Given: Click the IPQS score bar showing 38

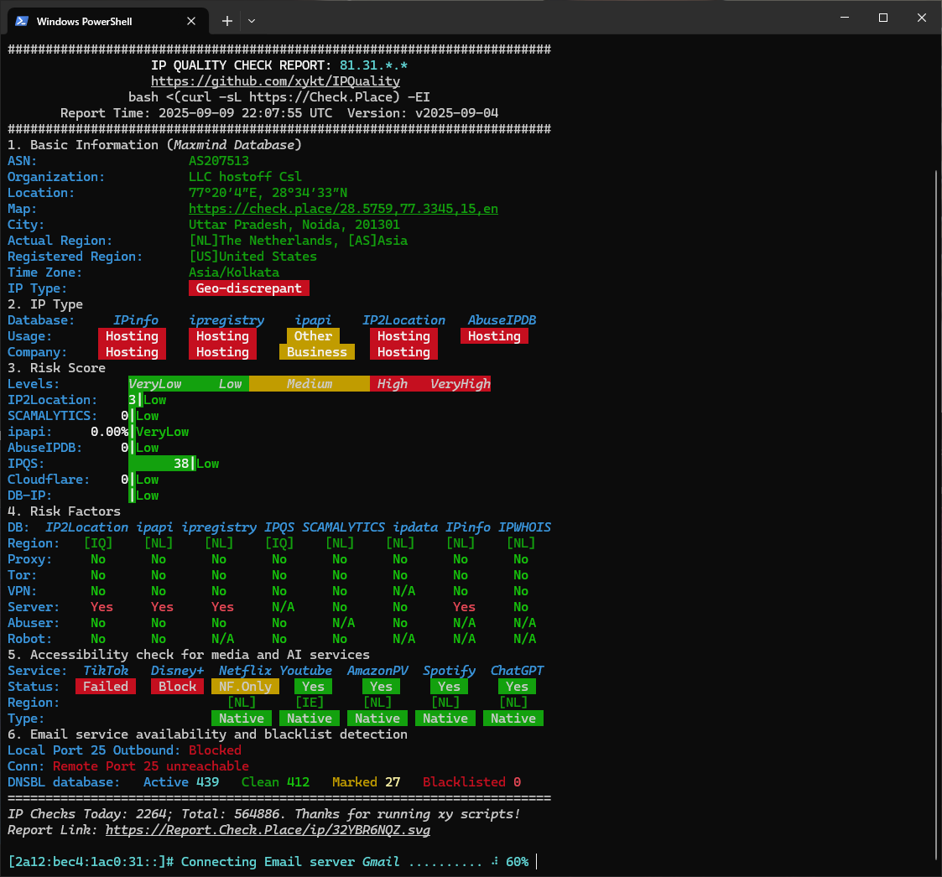Looking at the screenshot, I should pyautogui.click(x=162, y=464).
